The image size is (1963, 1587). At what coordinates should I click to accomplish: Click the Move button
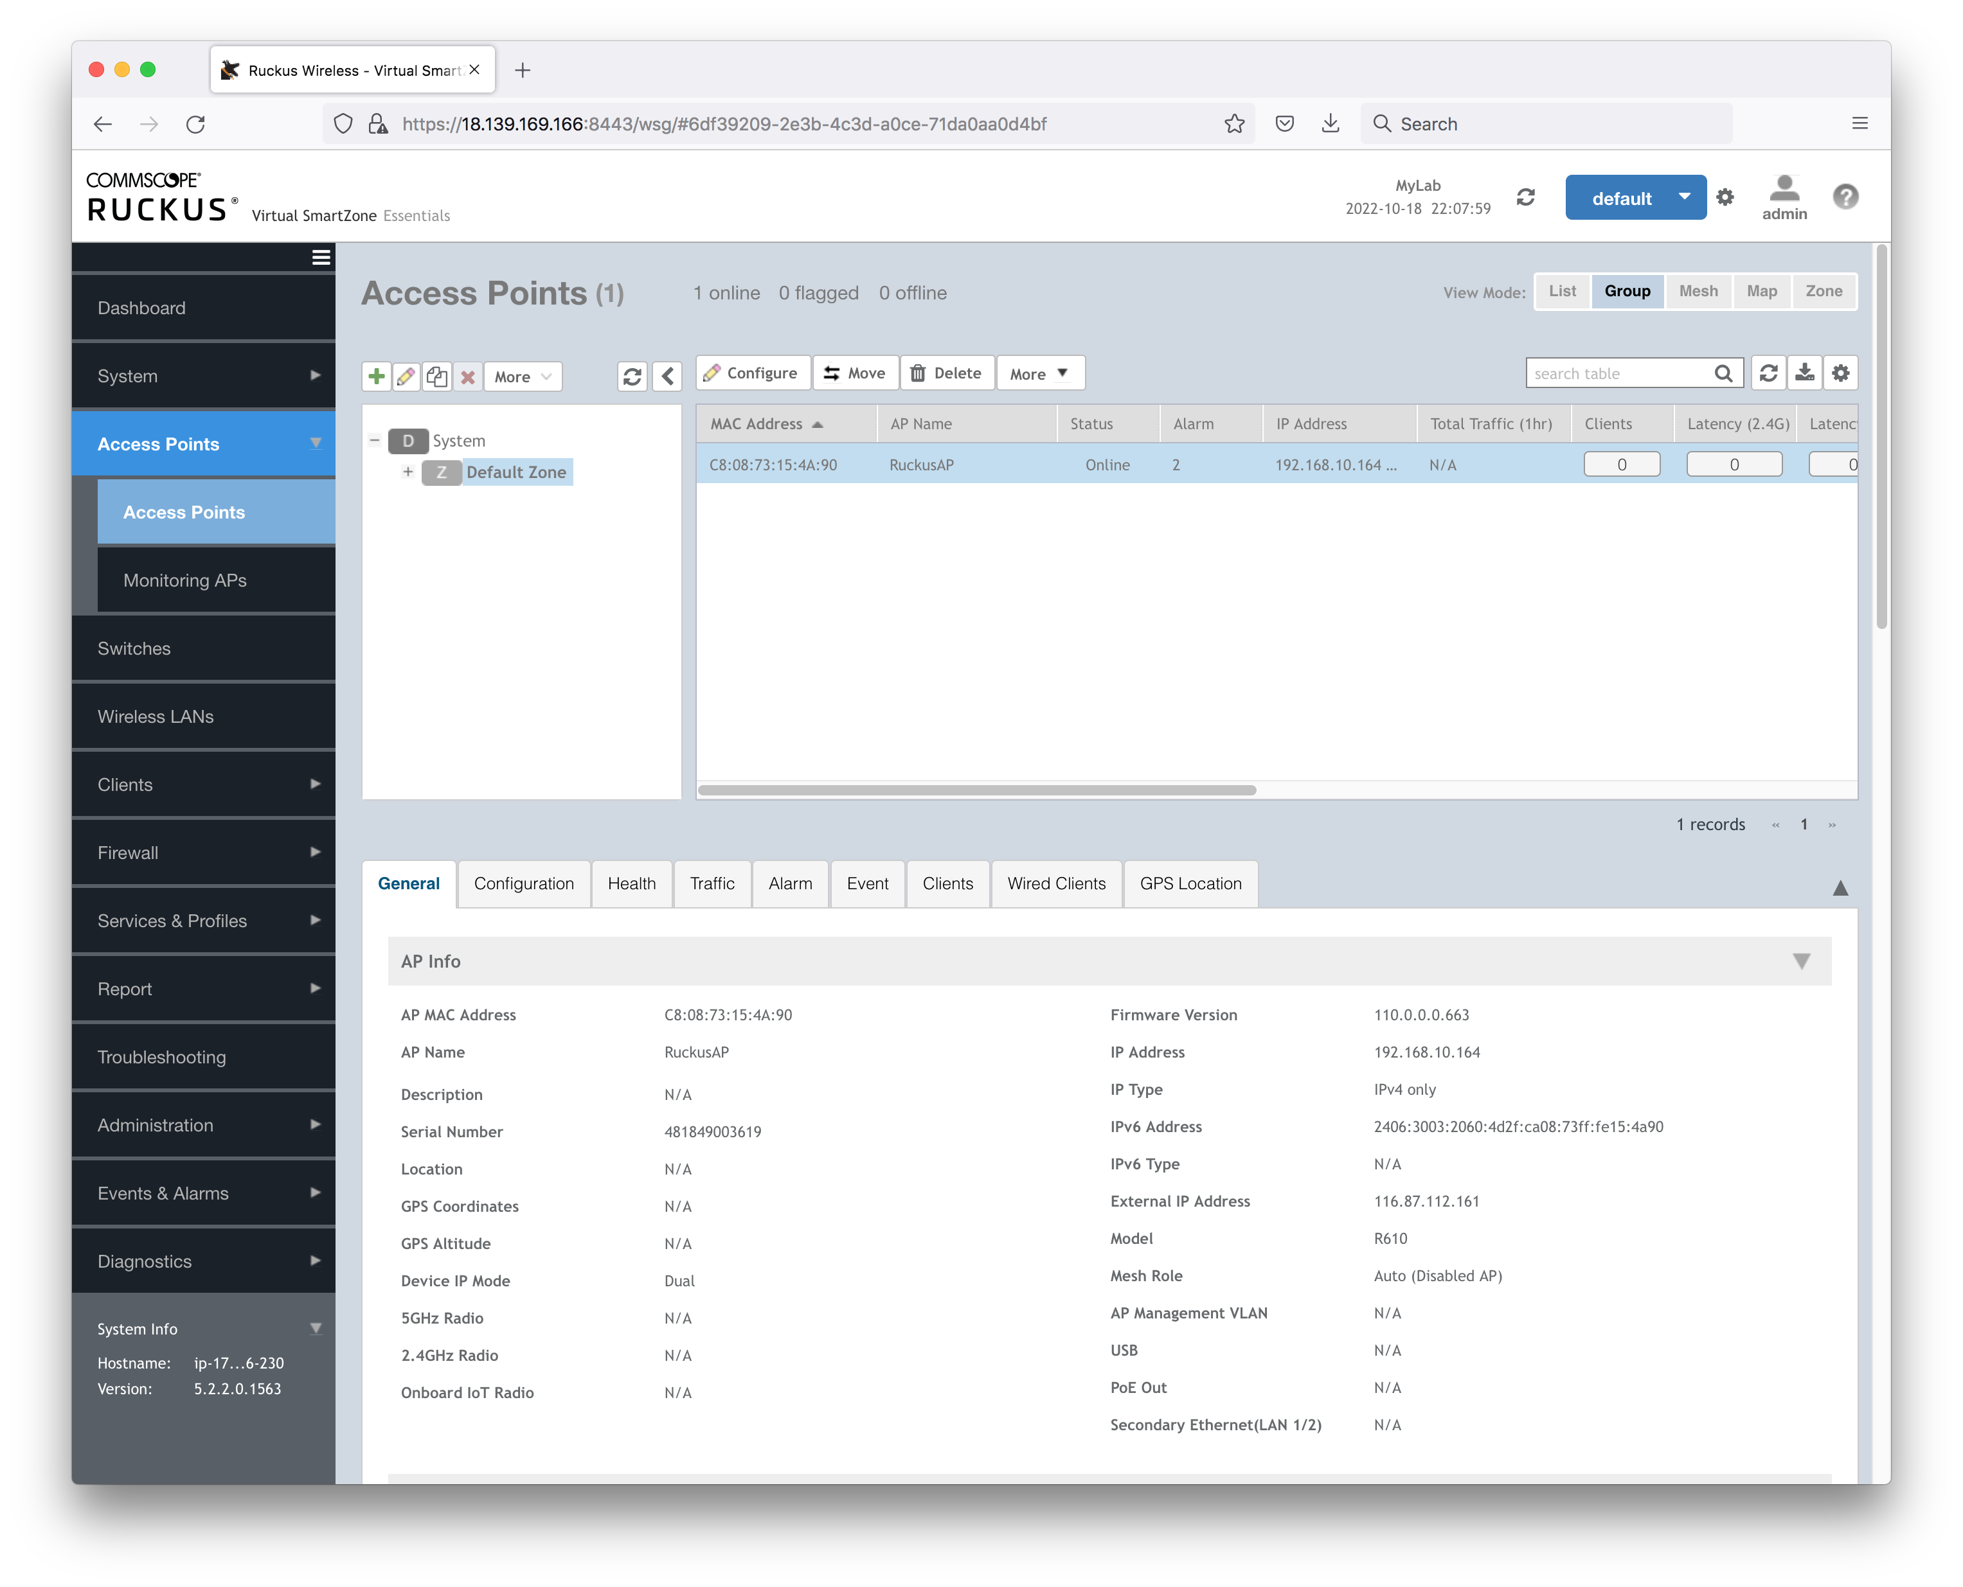pyautogui.click(x=855, y=373)
